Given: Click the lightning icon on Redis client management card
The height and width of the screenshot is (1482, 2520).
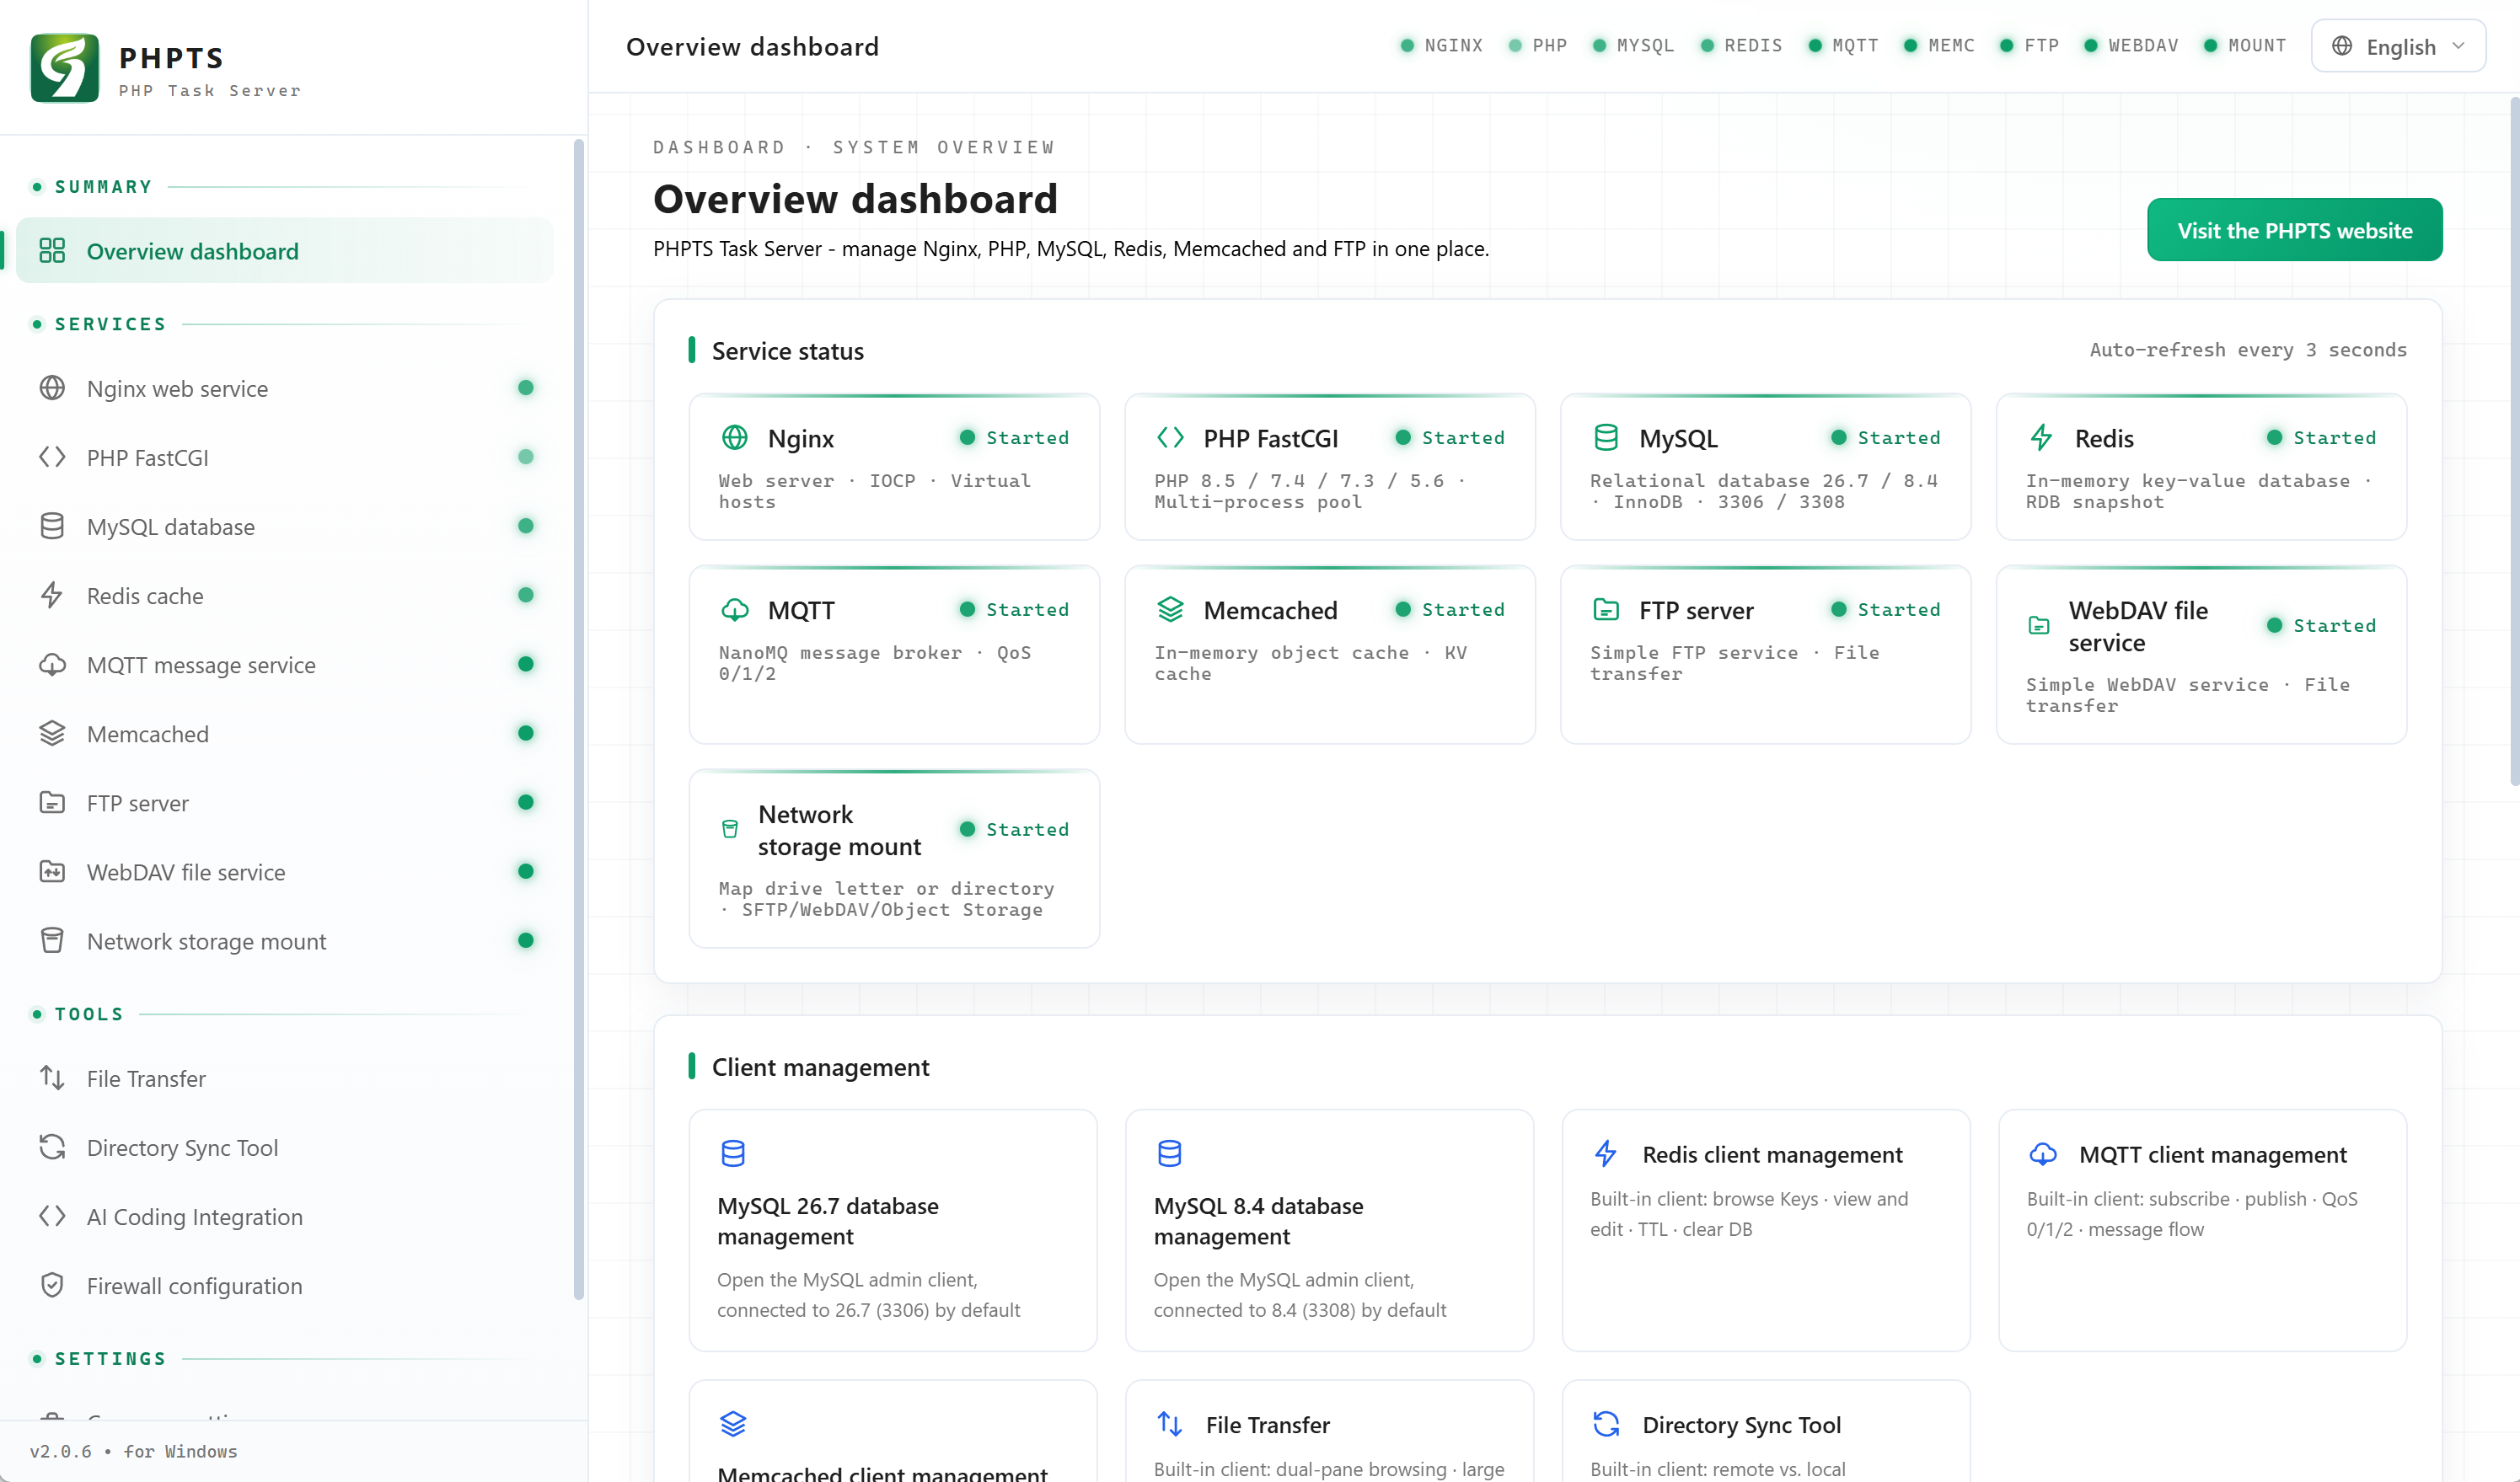Looking at the screenshot, I should click(1606, 1154).
